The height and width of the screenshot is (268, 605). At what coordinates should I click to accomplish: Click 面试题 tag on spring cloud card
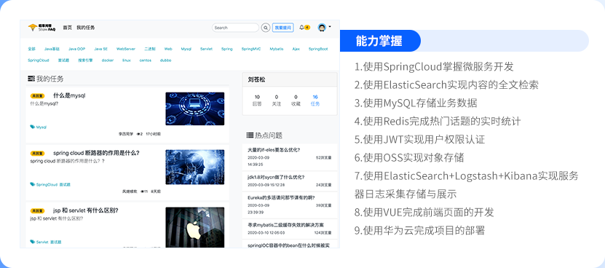tap(65, 184)
